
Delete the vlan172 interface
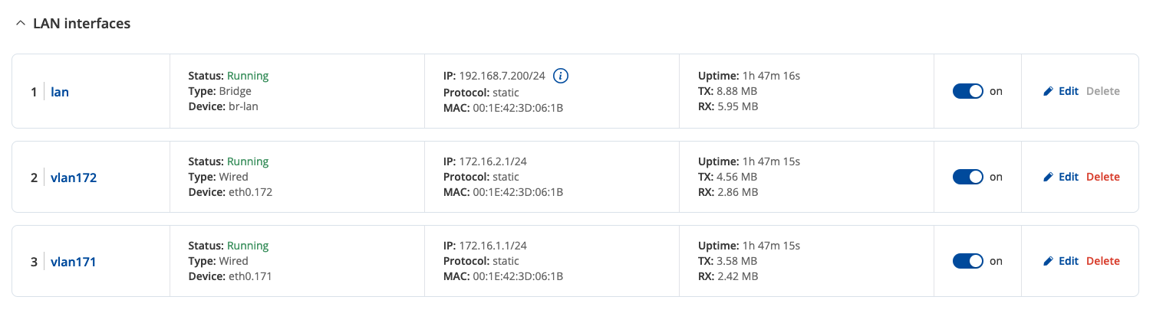(1102, 178)
